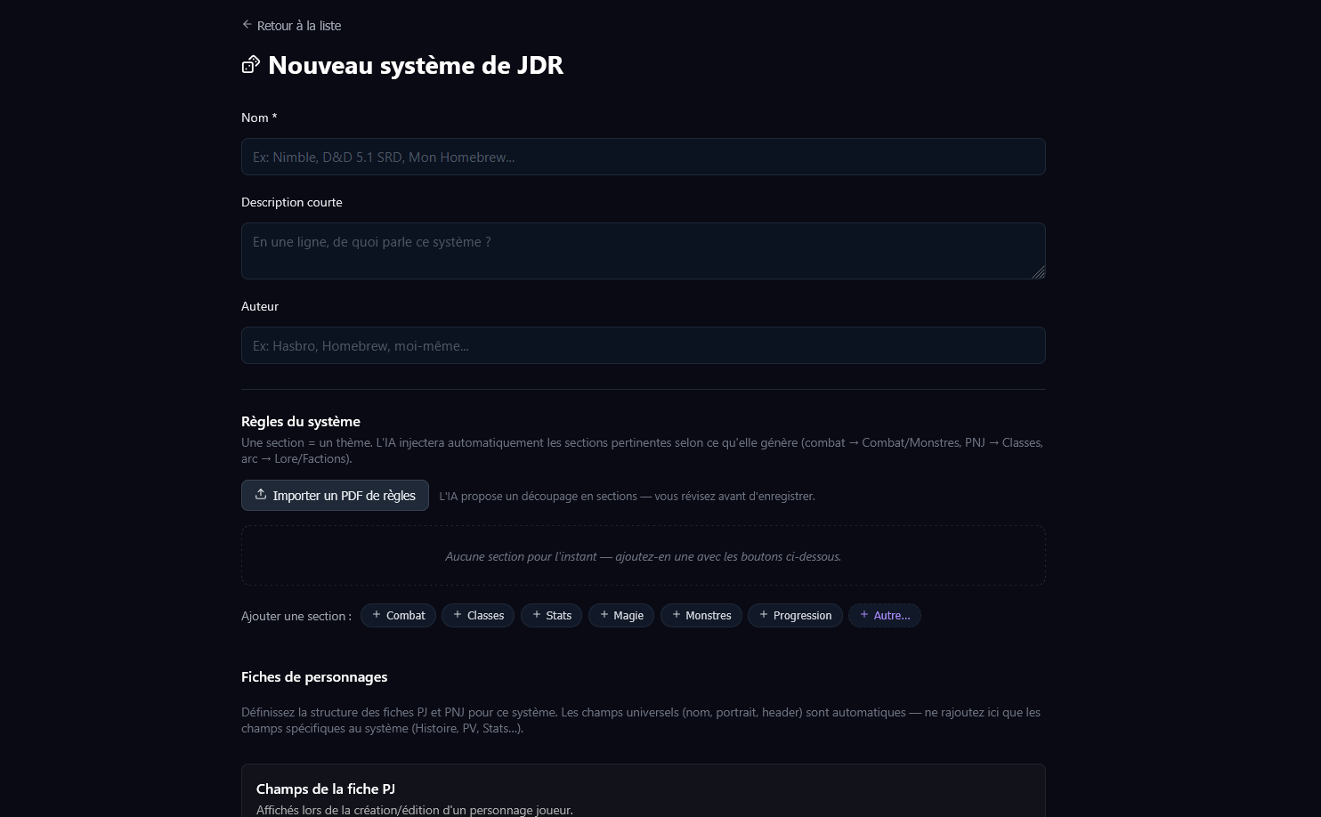Click the dice icon beside the page title
The width and height of the screenshot is (1321, 817).
pyautogui.click(x=251, y=64)
